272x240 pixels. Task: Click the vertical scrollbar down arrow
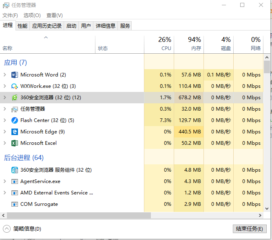tap(267, 209)
